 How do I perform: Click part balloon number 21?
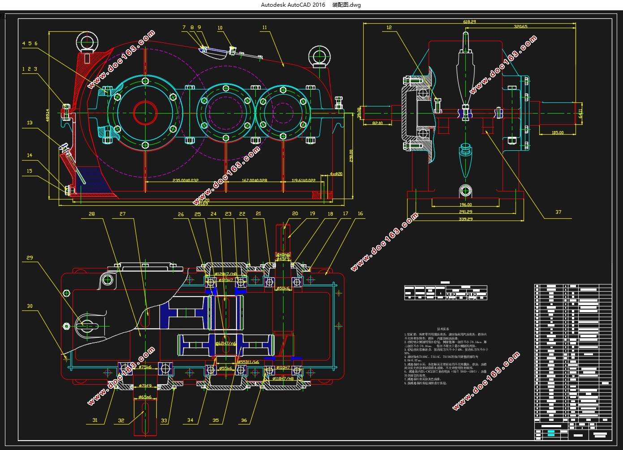pos(258,213)
